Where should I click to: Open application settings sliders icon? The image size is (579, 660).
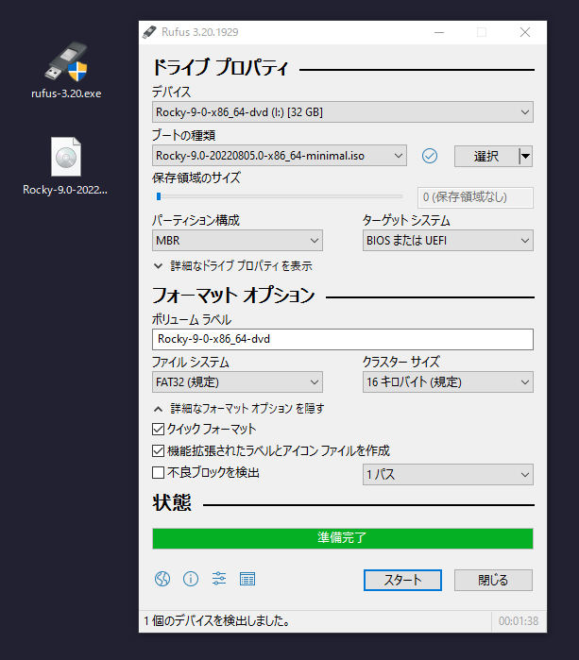pyautogui.click(x=219, y=579)
